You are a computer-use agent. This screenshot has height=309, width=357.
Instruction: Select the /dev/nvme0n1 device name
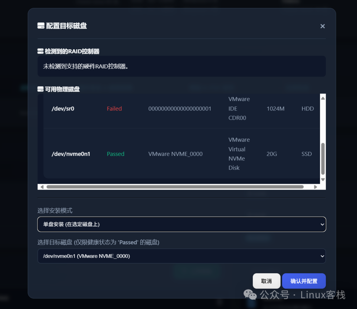(71, 154)
